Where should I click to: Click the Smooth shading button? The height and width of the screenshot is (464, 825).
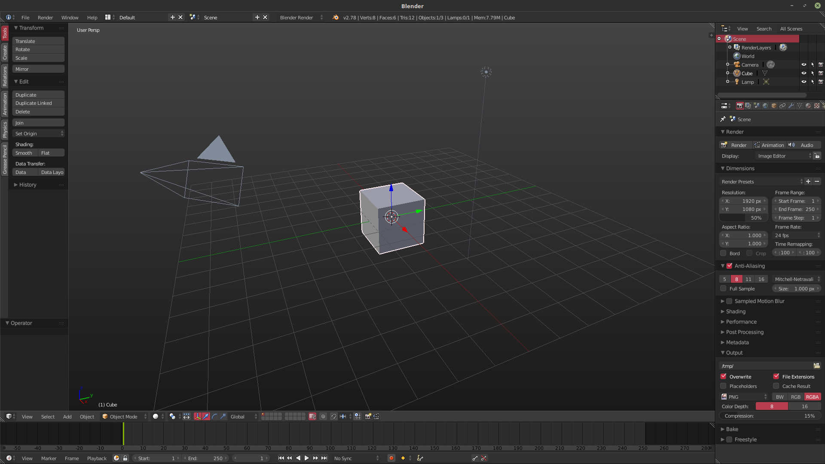[x=25, y=153]
